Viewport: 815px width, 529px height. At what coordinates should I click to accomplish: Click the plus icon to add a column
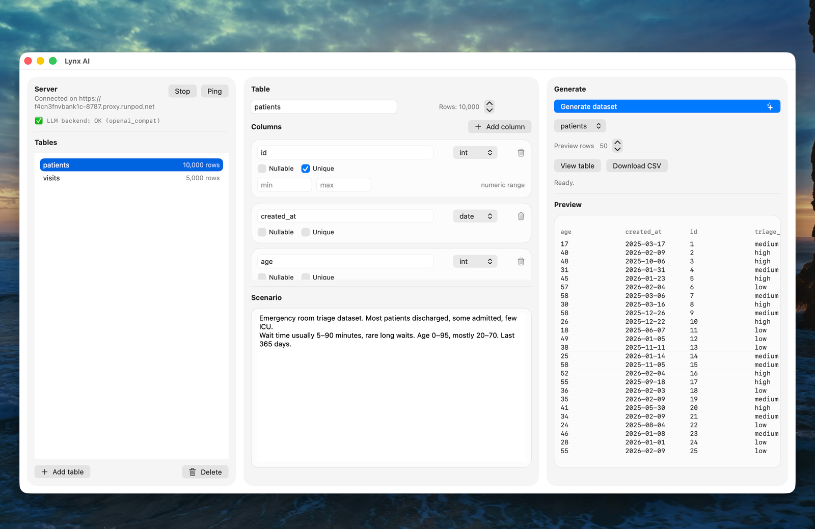pyautogui.click(x=477, y=126)
